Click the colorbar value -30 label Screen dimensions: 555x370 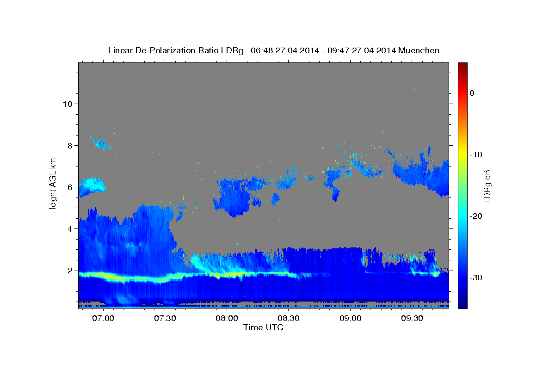[x=476, y=277]
